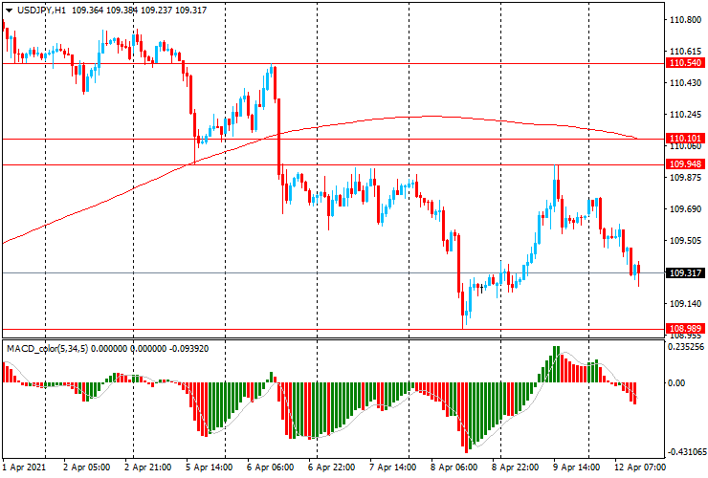This screenshot has height=478, width=708.
Task: Click the MACD zero level 0.00 label
Action: pos(676,382)
